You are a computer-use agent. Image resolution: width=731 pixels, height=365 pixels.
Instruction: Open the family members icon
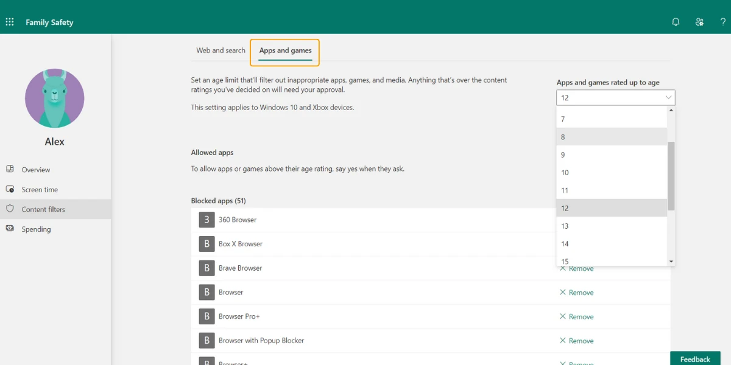(x=699, y=22)
